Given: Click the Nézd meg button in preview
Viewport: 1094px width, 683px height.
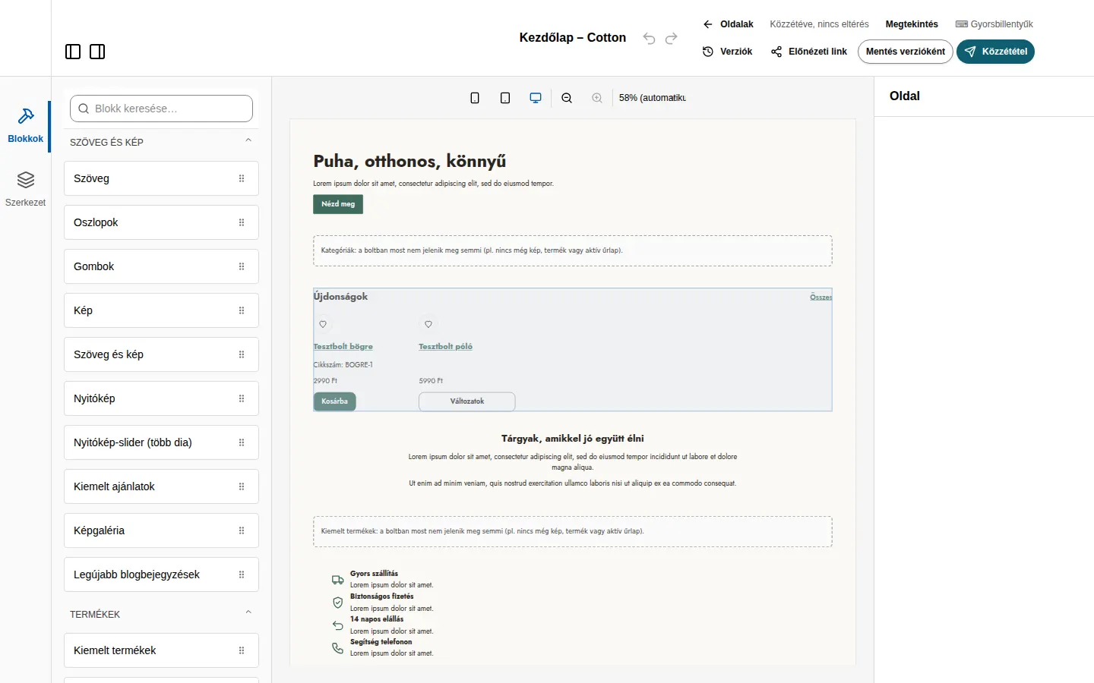Looking at the screenshot, I should (338, 204).
